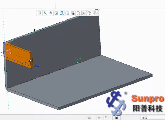
Task: Click the Zoom Out magnifier icon
Action: (51, 13)
